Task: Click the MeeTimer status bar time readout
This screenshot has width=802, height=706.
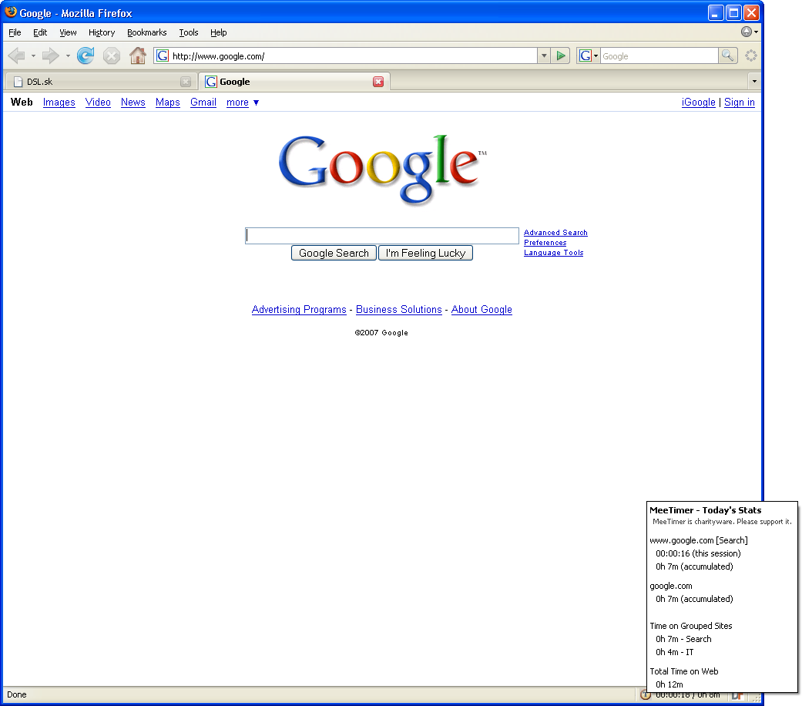Action: coord(687,694)
